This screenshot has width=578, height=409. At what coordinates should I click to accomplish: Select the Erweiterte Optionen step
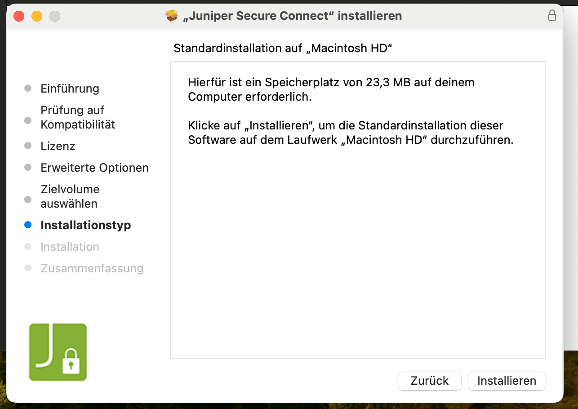pyautogui.click(x=94, y=168)
